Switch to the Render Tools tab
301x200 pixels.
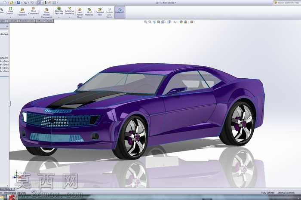pyautogui.click(x=27, y=21)
